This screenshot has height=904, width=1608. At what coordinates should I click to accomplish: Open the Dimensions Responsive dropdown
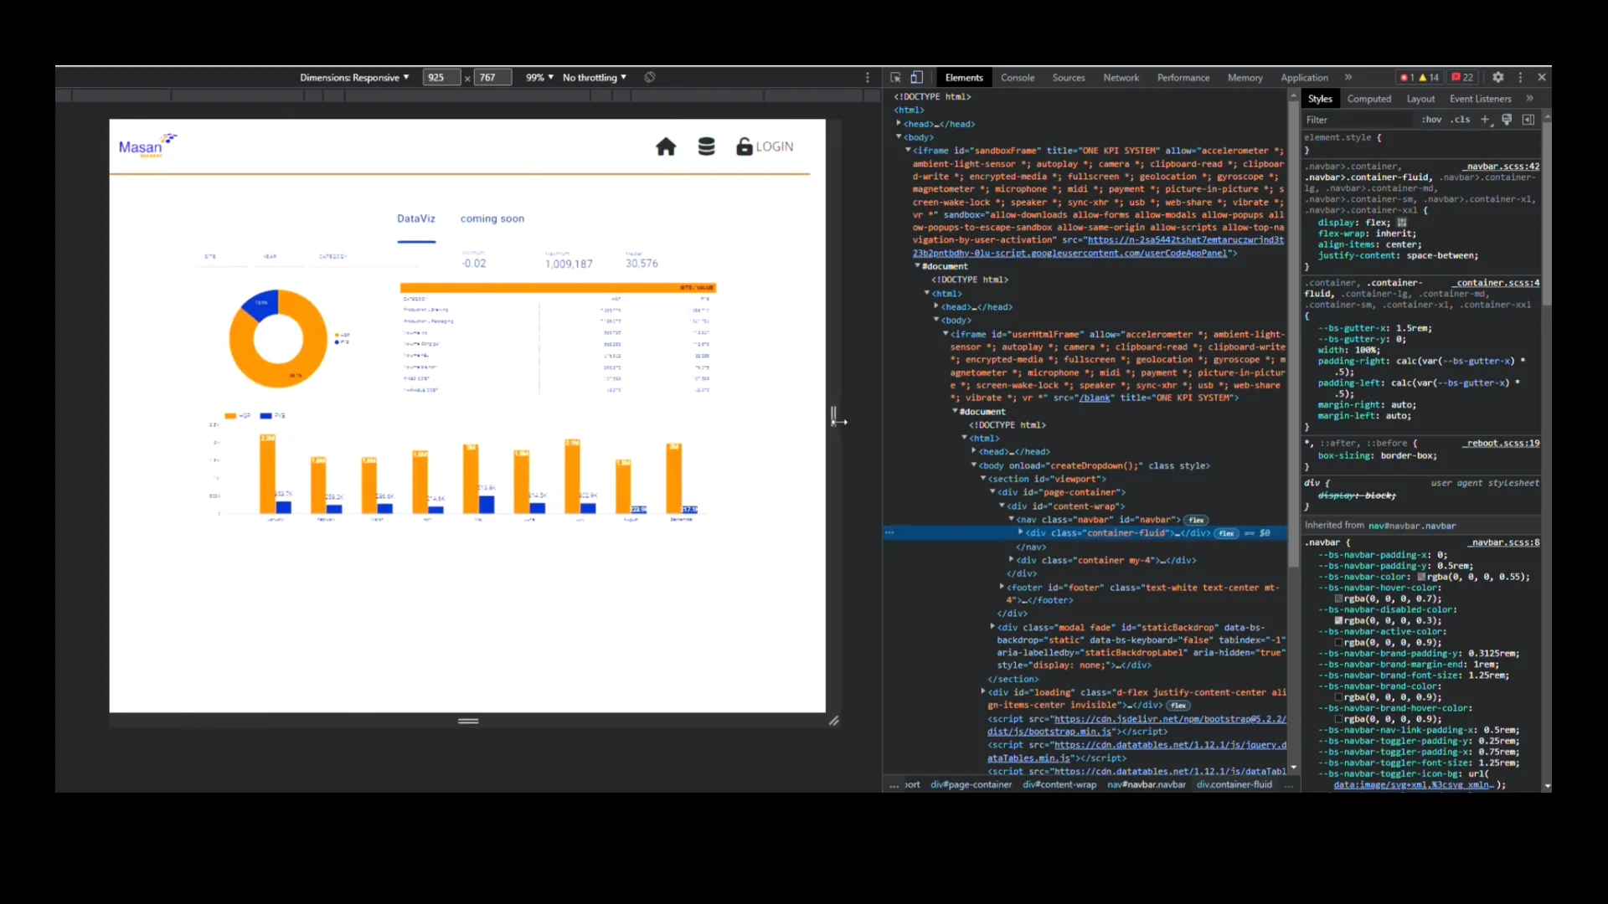click(354, 77)
